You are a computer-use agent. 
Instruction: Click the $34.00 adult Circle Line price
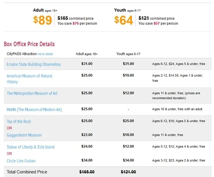[87, 160]
